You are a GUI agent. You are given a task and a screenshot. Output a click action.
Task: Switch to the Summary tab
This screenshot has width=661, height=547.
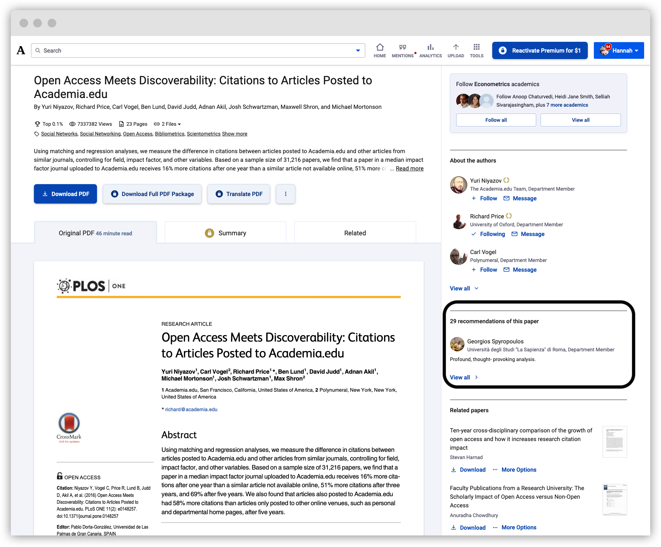pos(225,233)
